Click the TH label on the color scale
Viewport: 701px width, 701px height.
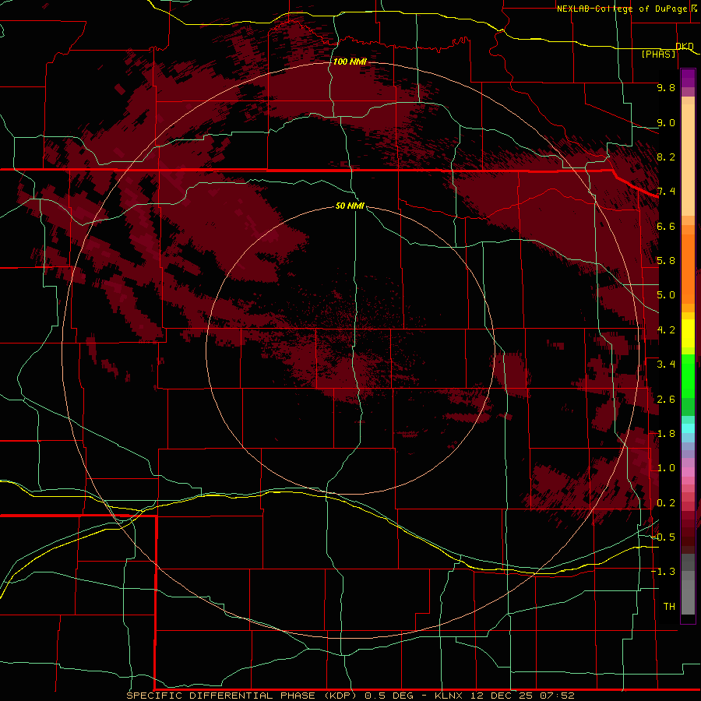pyautogui.click(x=669, y=607)
